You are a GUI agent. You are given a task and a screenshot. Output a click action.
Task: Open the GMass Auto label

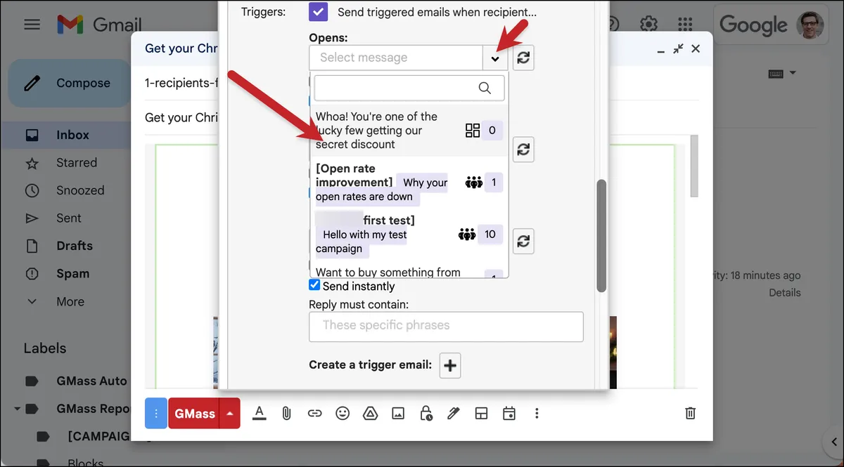91,381
